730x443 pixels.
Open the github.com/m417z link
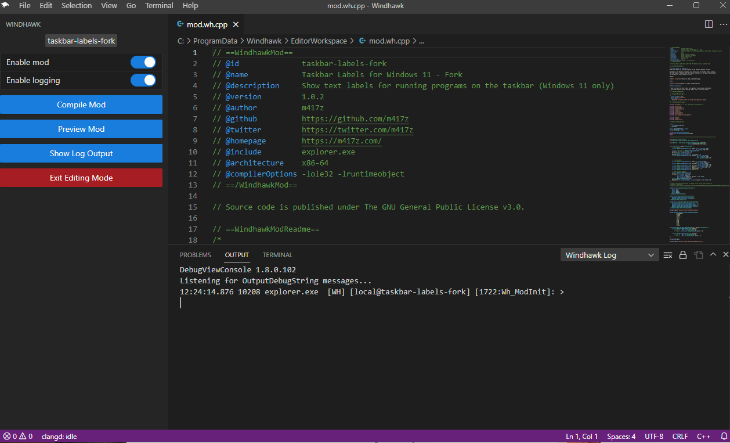355,119
